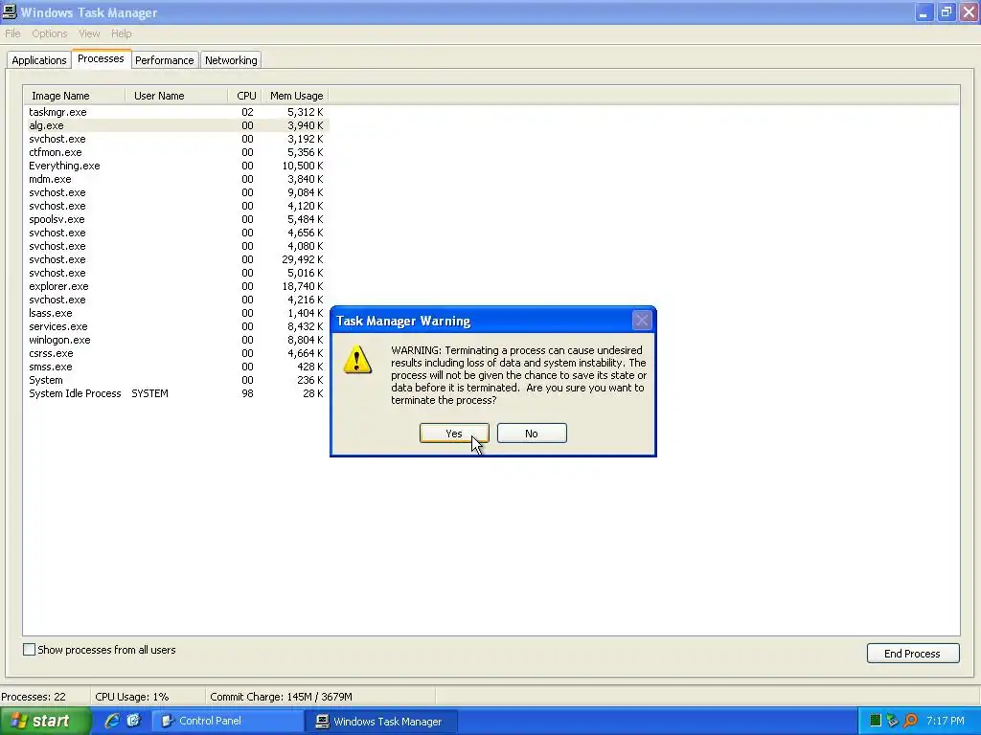Image resolution: width=981 pixels, height=735 pixels.
Task: Open the View menu
Action: coord(89,33)
